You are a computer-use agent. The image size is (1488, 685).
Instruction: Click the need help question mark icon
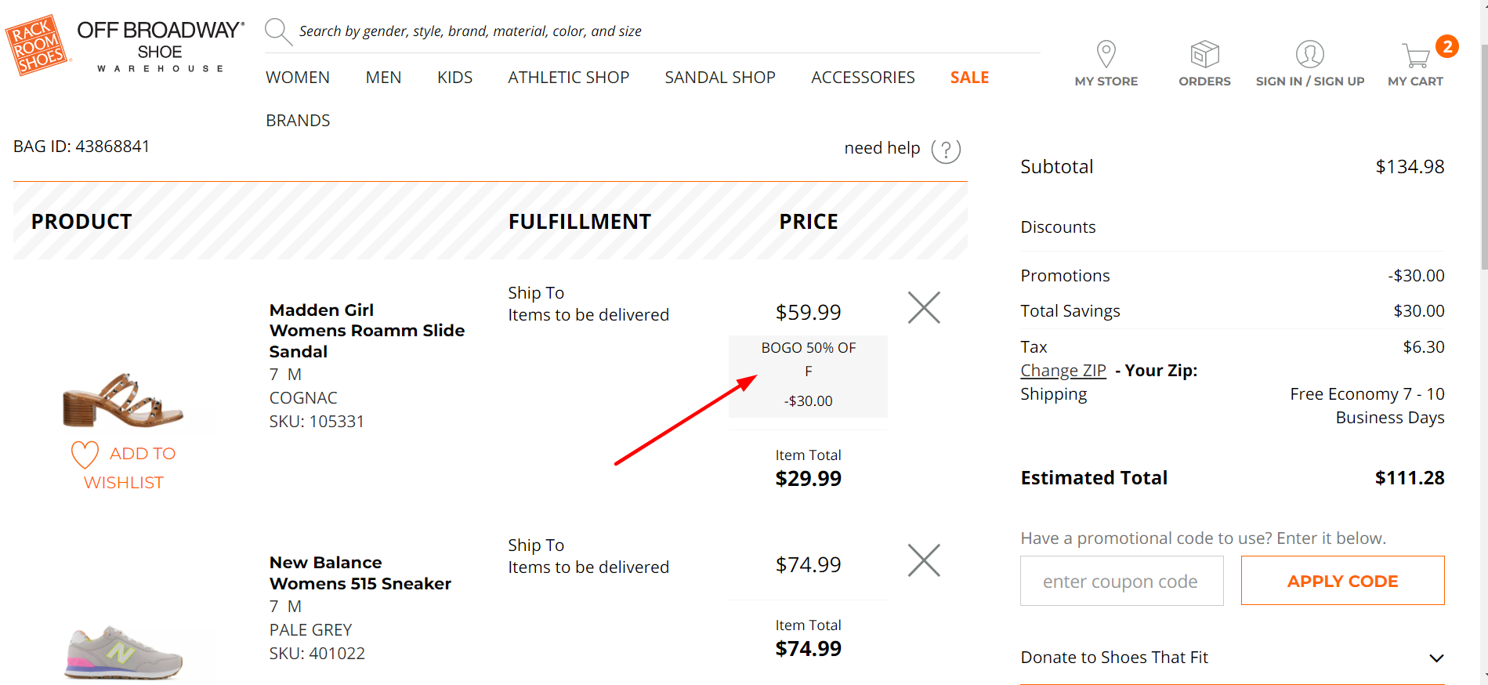(946, 150)
